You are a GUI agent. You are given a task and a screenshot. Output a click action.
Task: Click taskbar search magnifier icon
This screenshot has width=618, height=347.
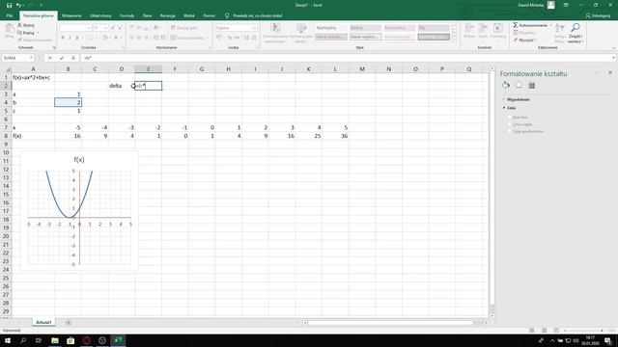click(x=23, y=340)
